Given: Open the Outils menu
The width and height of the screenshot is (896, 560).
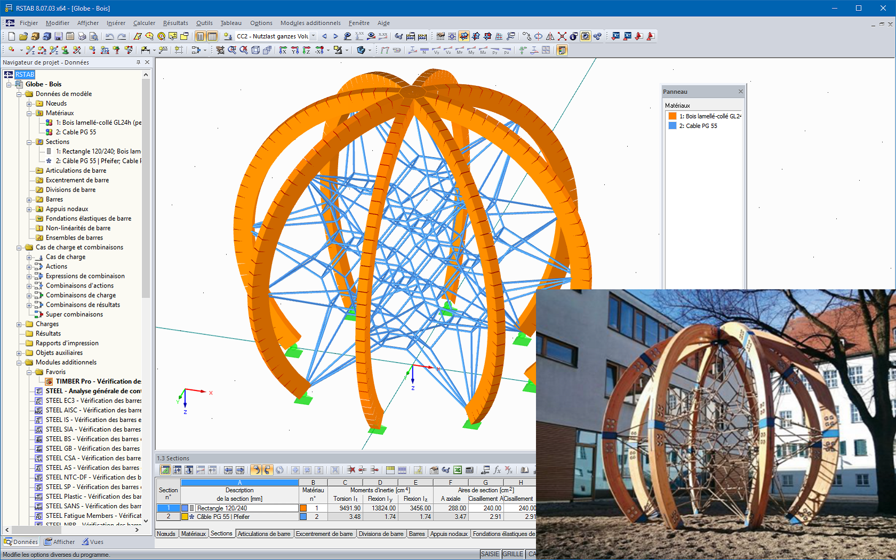Looking at the screenshot, I should (x=204, y=23).
